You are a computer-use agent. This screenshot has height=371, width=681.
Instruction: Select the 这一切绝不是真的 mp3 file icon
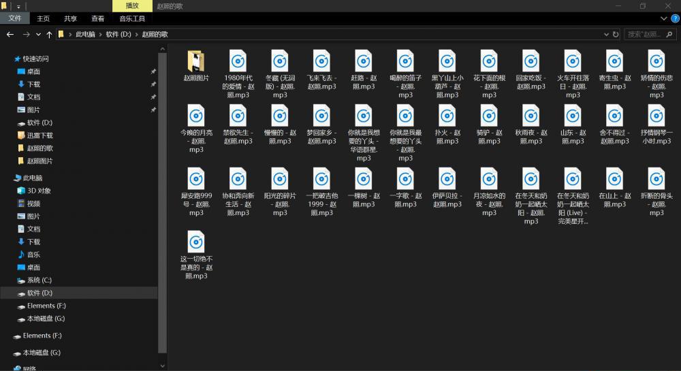point(196,242)
